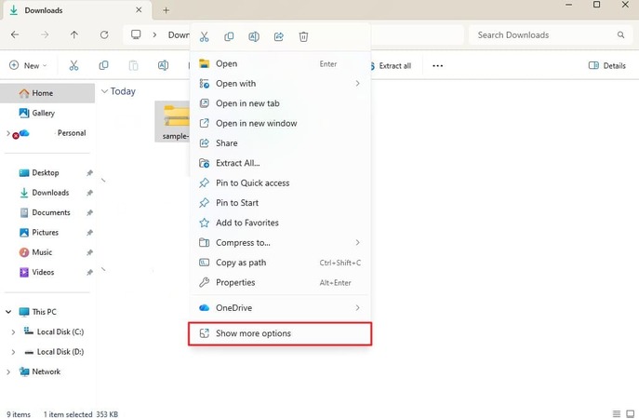The height and width of the screenshot is (419, 639).
Task: Choose Copy as path
Action: (x=280, y=263)
